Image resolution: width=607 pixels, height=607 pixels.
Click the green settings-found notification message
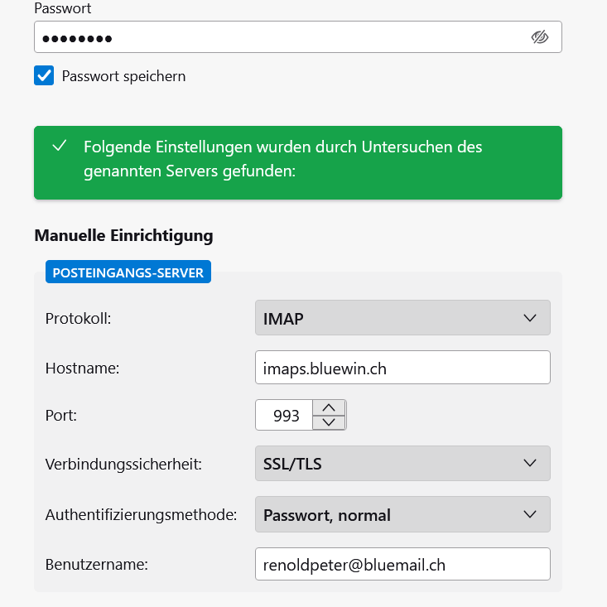(x=298, y=160)
